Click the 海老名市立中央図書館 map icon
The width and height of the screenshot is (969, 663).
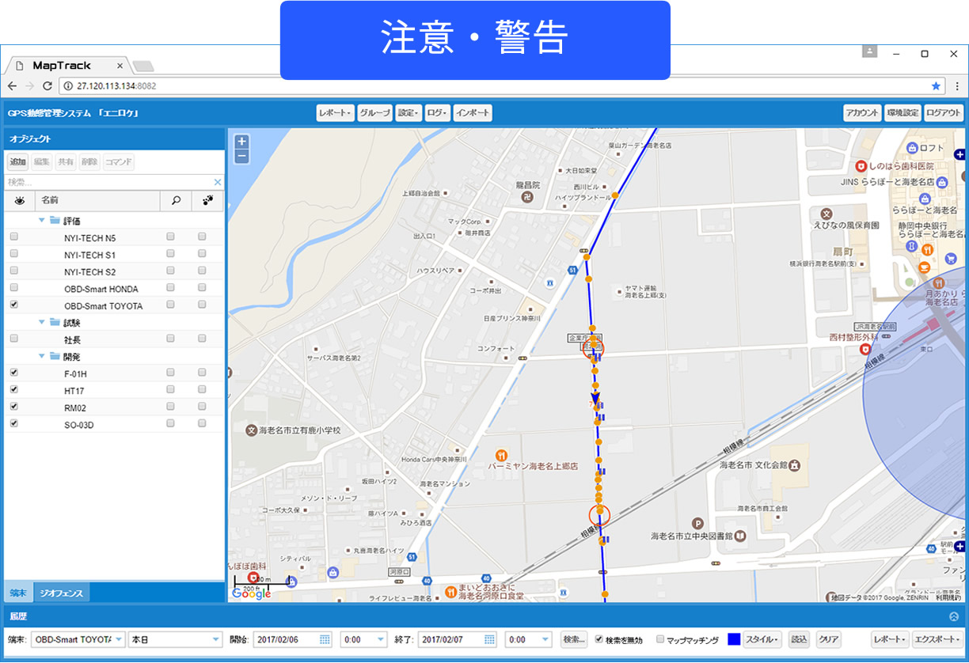(x=739, y=536)
